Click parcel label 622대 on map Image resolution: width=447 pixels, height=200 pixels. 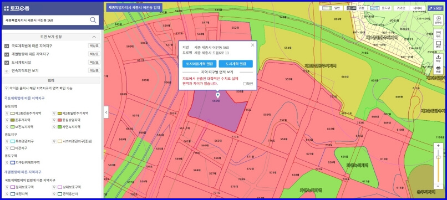tap(331, 129)
